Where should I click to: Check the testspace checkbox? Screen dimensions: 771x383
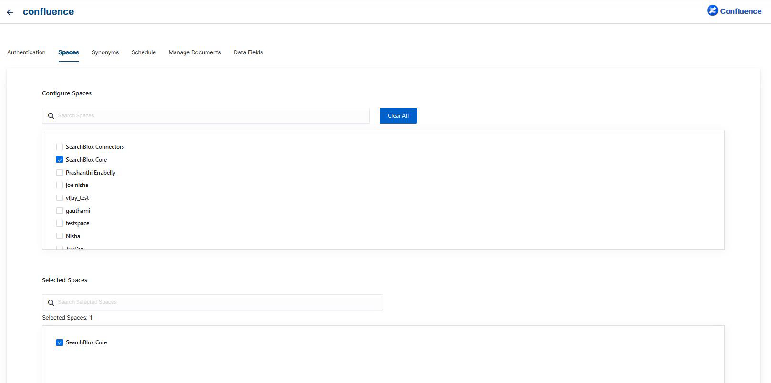tap(60, 223)
